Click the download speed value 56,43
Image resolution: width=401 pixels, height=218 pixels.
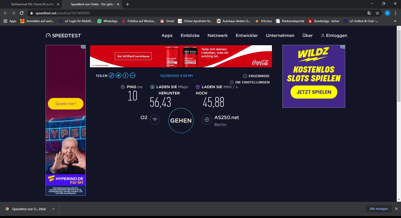pyautogui.click(x=160, y=102)
